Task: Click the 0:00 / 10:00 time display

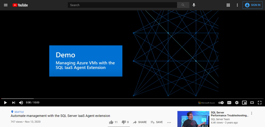Action: coord(33,102)
